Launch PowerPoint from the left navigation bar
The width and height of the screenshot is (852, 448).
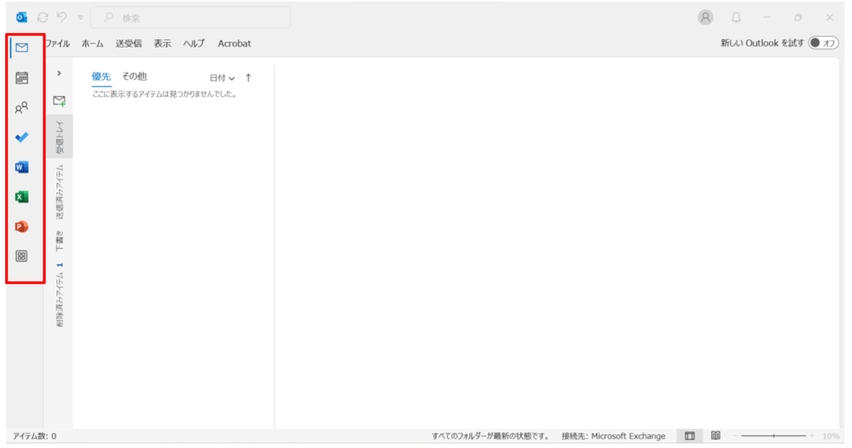(x=22, y=227)
